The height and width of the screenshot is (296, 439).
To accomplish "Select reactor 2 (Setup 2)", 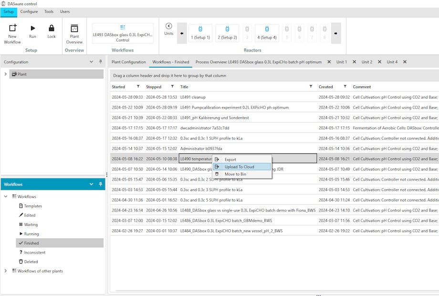I will 227,33.
